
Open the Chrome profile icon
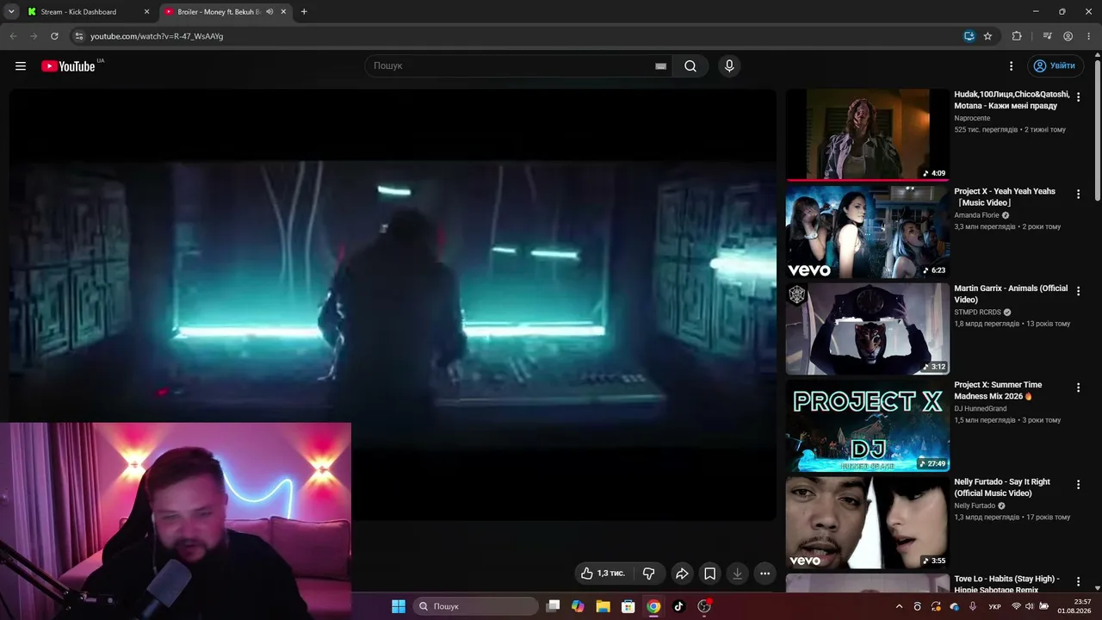(x=1068, y=36)
